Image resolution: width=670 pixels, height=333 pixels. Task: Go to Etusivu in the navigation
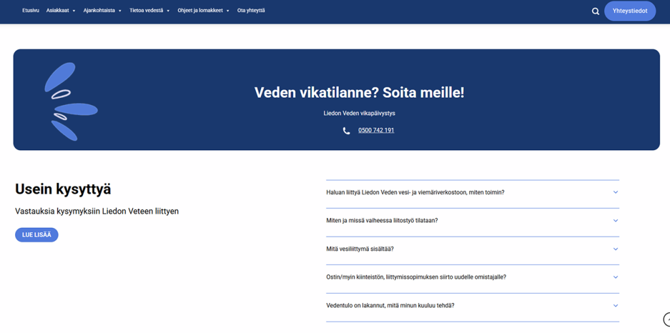coord(31,10)
